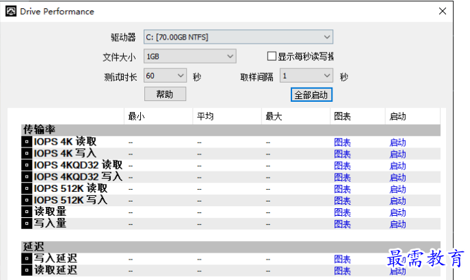Click the square icon beside 写入延迟
Screen dimensions: 470x280
[x=27, y=258]
